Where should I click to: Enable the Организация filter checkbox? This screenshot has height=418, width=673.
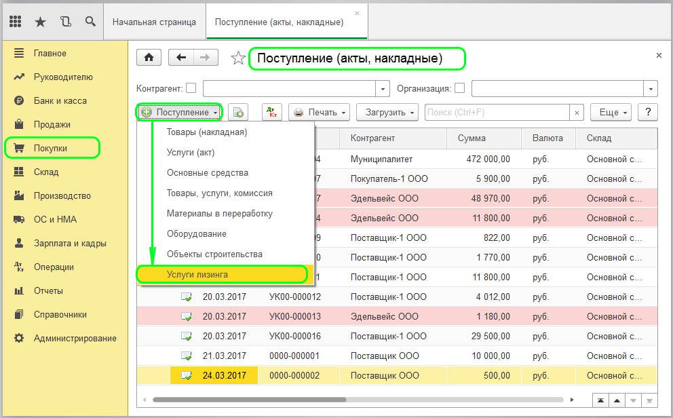tap(459, 88)
